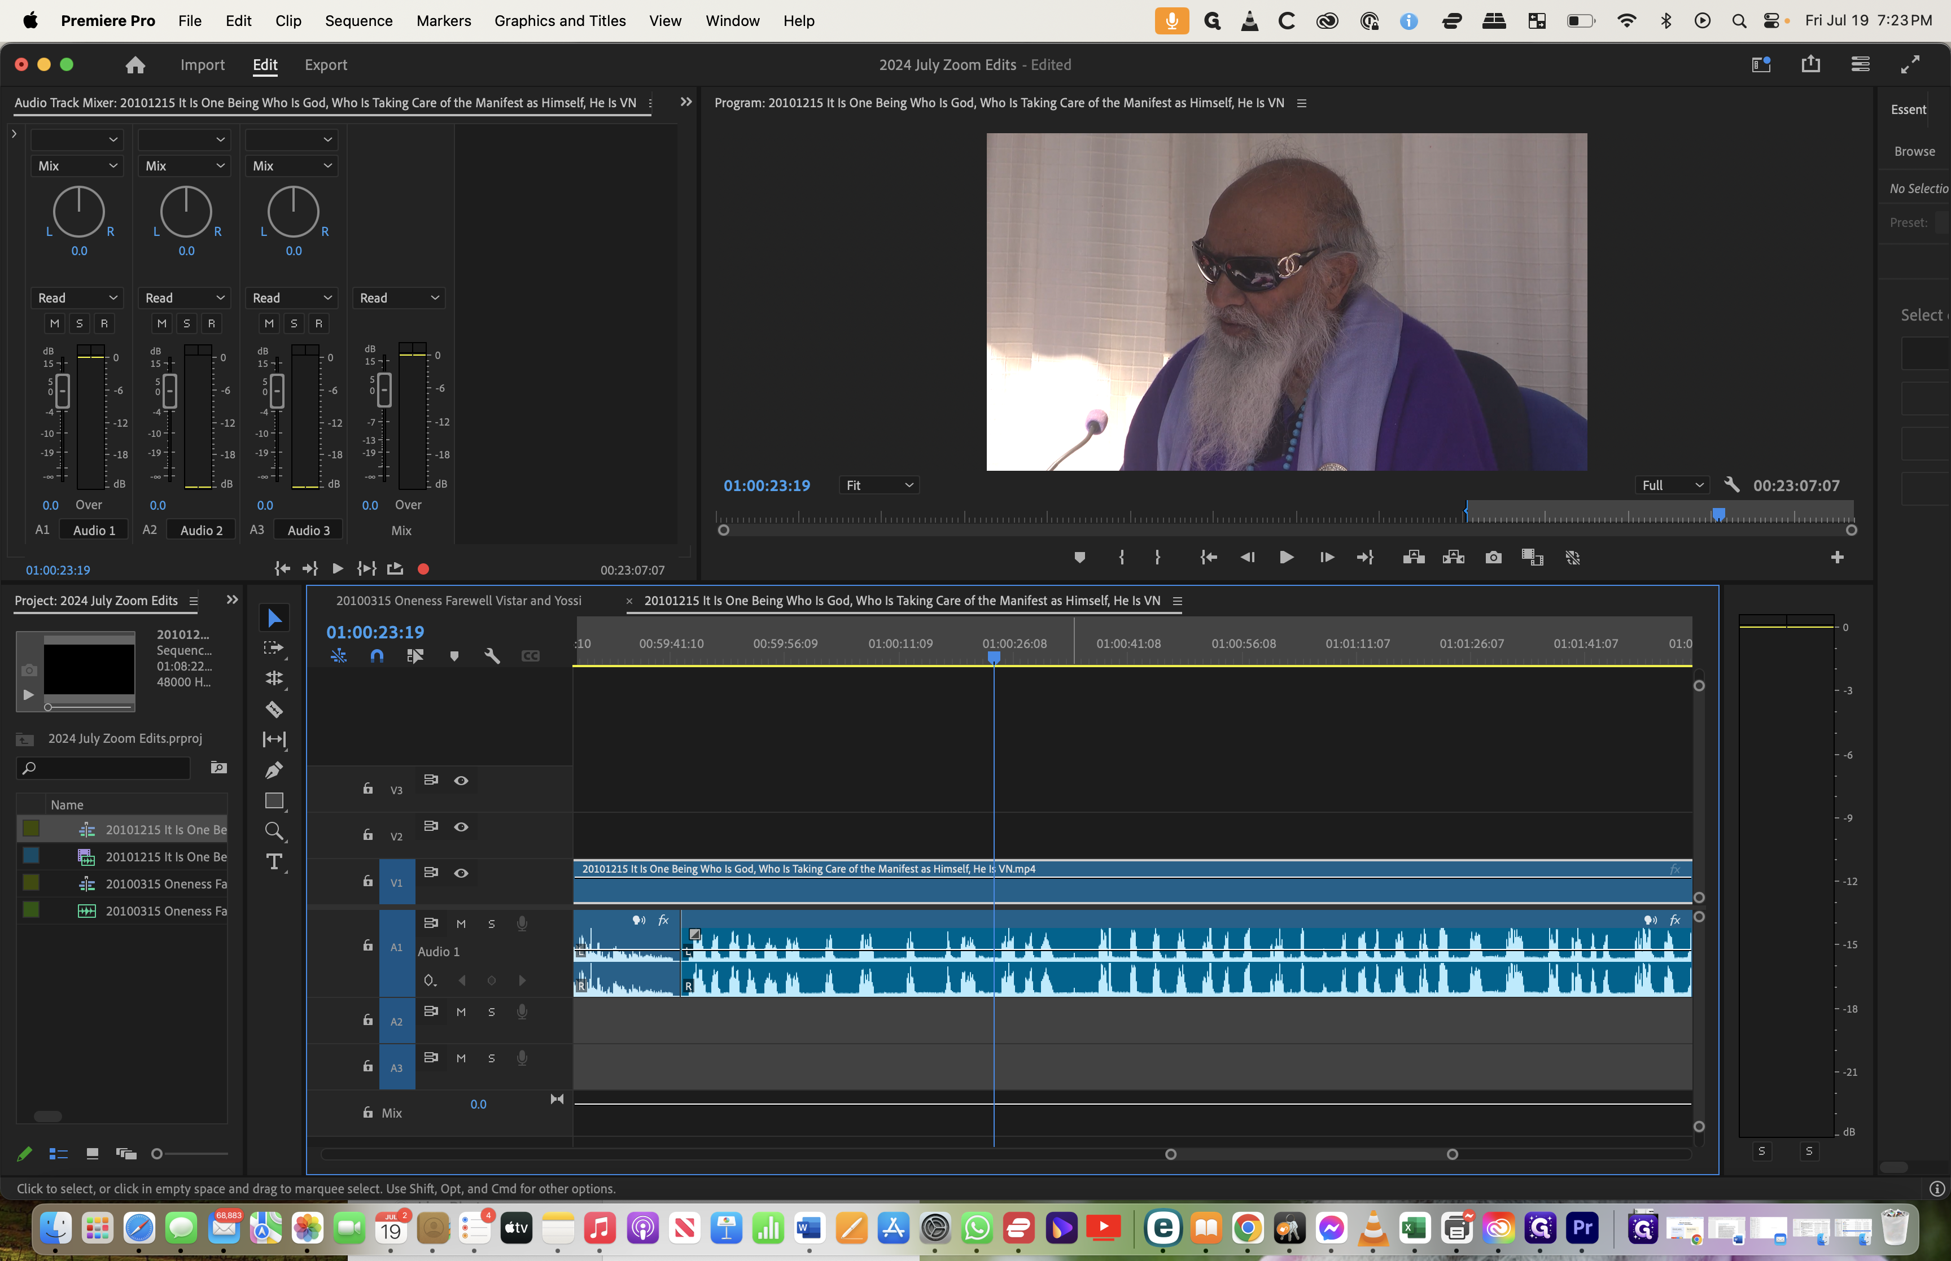Create new bin in project panel

click(218, 767)
